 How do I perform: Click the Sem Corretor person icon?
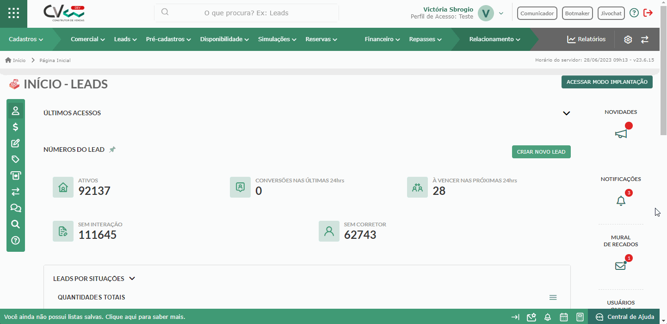[x=329, y=231]
